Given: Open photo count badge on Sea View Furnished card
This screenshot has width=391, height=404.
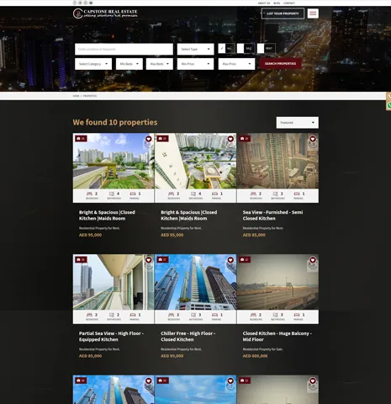Looking at the screenshot, I should [245, 139].
